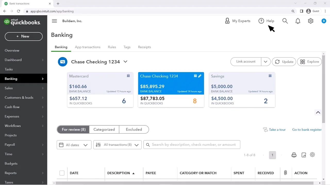Click page 1 pagination button
Viewport: 330px width, 185px height.
coord(272,155)
